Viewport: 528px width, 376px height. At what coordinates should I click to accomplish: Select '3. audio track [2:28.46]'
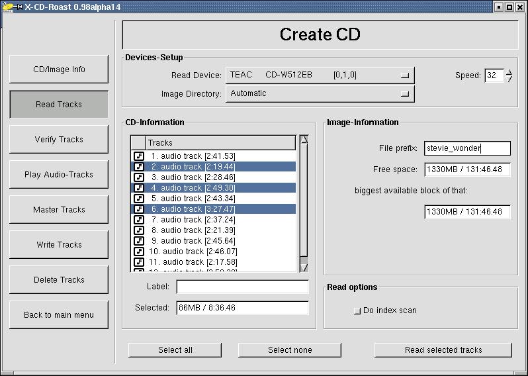point(213,177)
